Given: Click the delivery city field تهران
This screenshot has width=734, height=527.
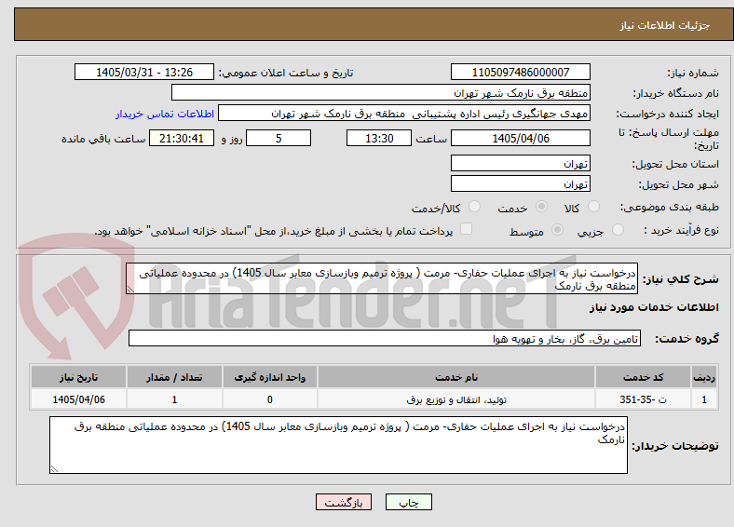Looking at the screenshot, I should click(521, 184).
